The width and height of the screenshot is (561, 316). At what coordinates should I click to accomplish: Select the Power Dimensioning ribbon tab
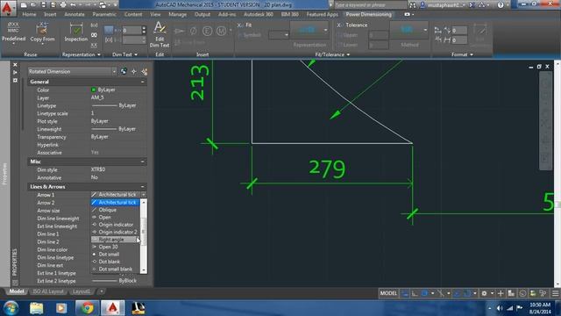[x=368, y=14]
